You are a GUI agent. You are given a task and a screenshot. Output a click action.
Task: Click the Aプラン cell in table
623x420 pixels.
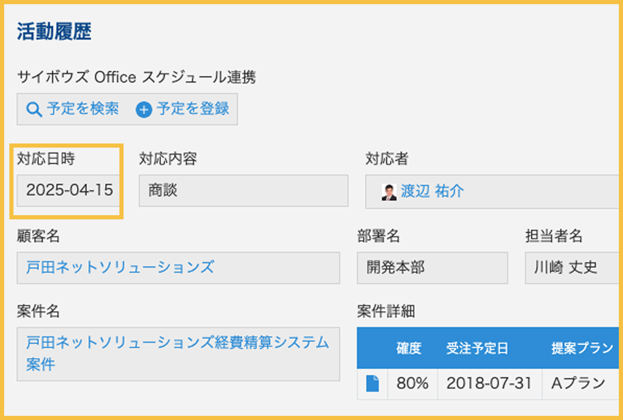click(578, 384)
